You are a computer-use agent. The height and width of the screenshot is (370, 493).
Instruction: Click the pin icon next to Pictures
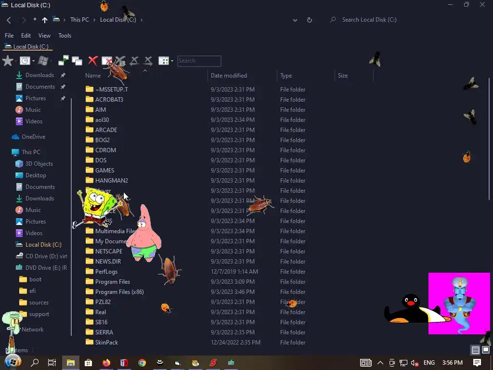tap(63, 98)
